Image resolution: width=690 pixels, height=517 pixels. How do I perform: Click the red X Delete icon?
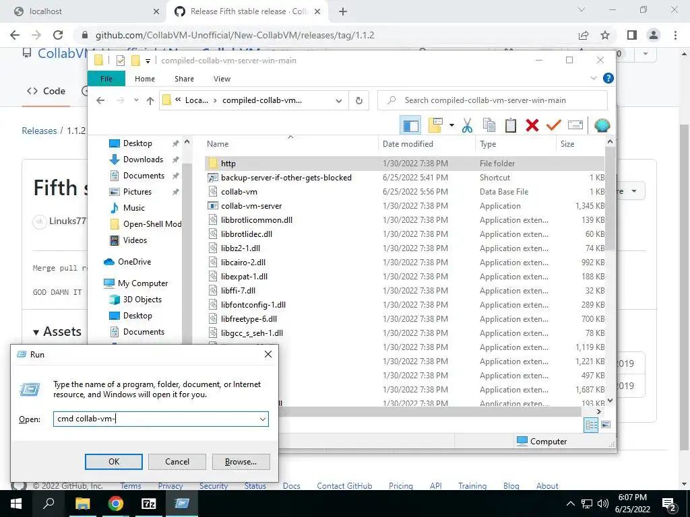coord(532,126)
